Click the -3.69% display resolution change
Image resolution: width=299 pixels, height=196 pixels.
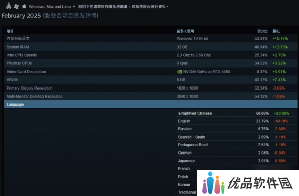[279, 88]
